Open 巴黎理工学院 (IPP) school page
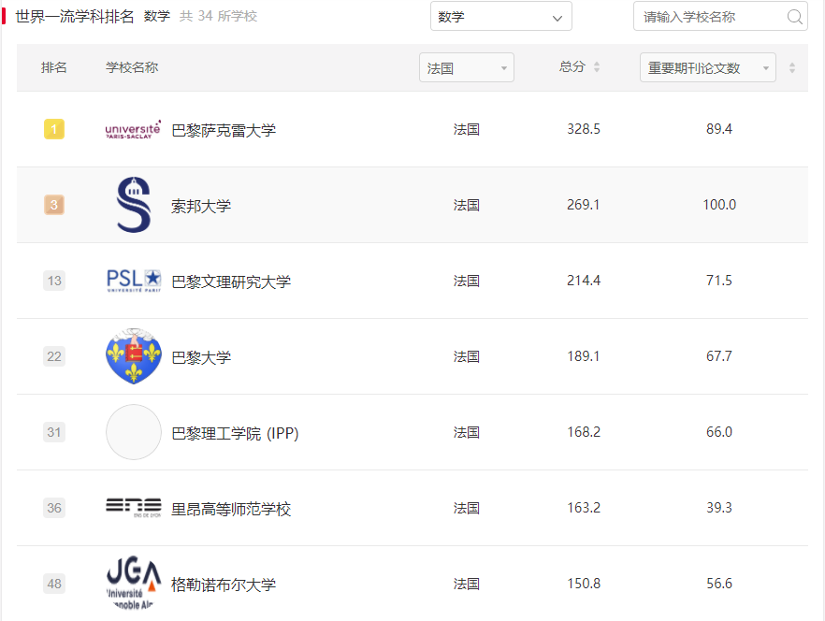Image resolution: width=825 pixels, height=621 pixels. click(x=235, y=433)
